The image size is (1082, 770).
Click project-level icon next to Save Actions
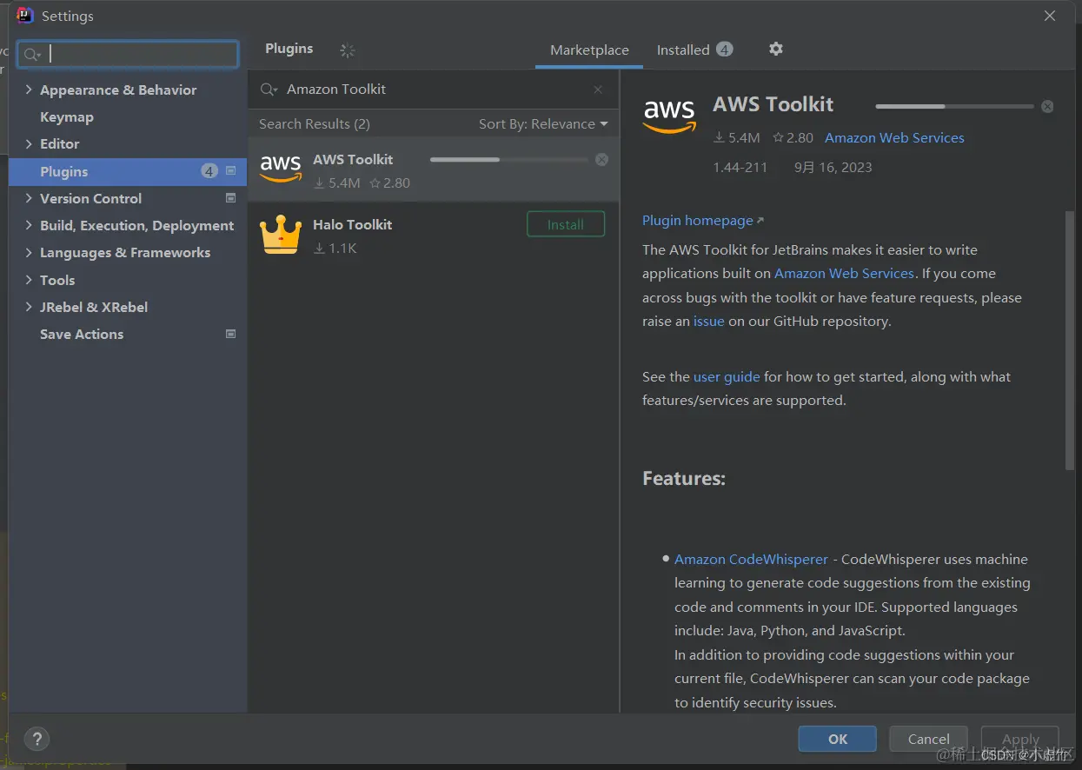(230, 334)
